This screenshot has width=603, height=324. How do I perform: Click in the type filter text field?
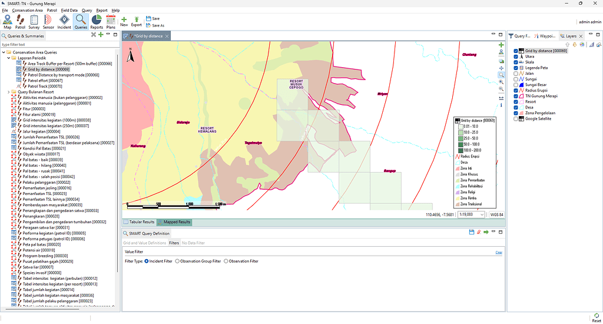pyautogui.click(x=59, y=44)
